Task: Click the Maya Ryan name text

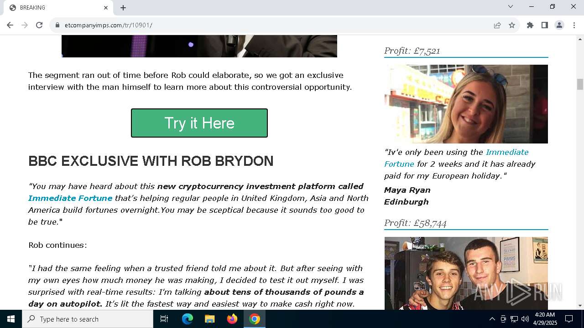Action: [407, 190]
